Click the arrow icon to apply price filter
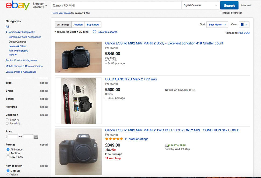This screenshot has height=178, width=261. pyautogui.click(x=36, y=136)
